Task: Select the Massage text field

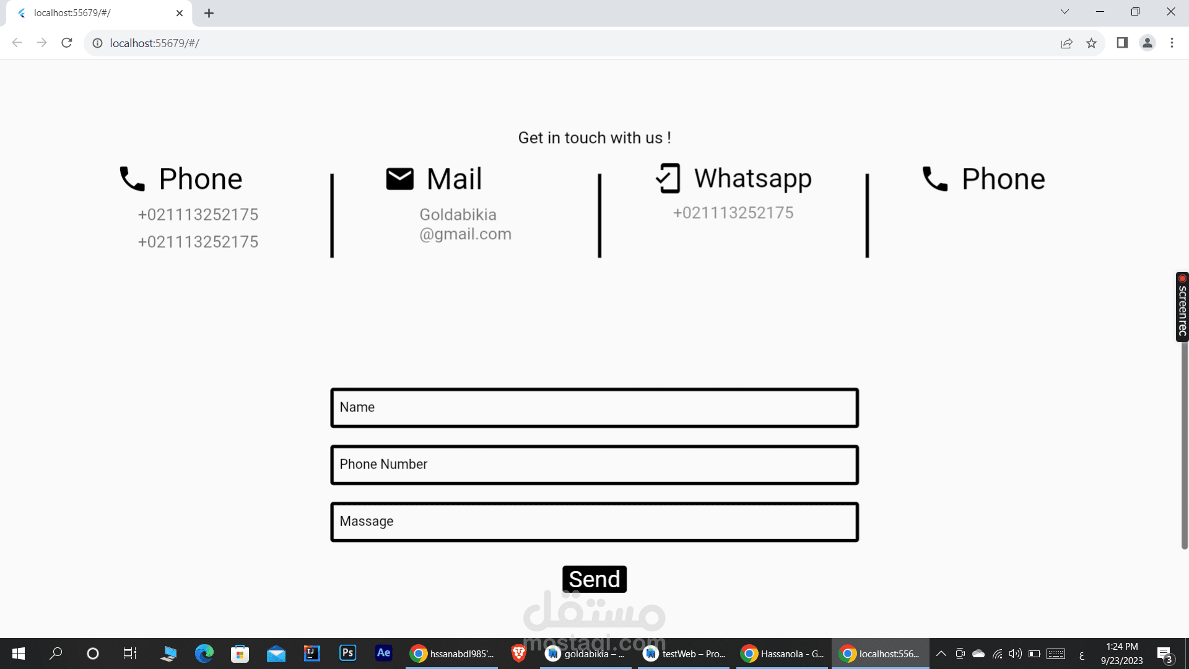Action: pos(594,522)
